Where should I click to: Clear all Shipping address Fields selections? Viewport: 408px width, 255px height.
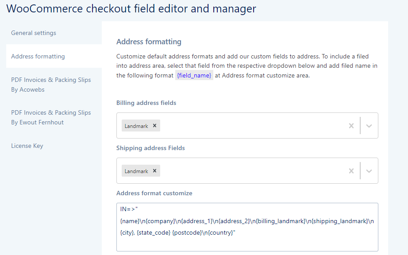(x=351, y=171)
